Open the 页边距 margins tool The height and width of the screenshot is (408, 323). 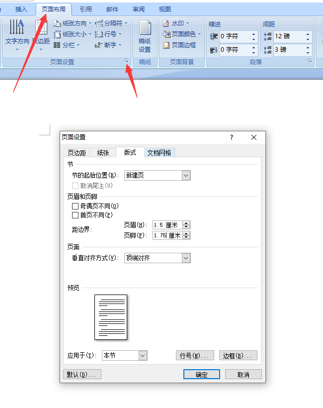coord(41,35)
